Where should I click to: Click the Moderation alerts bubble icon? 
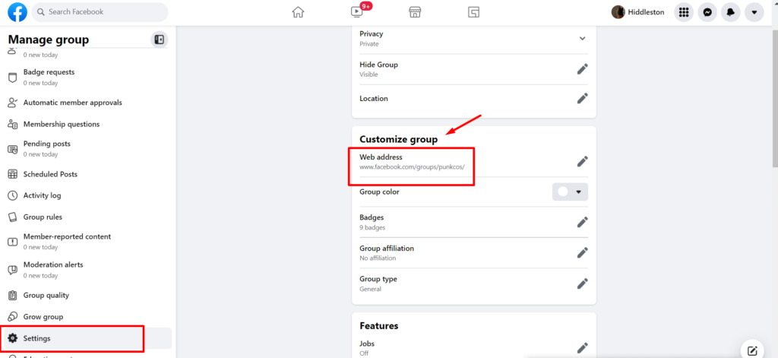click(13, 270)
